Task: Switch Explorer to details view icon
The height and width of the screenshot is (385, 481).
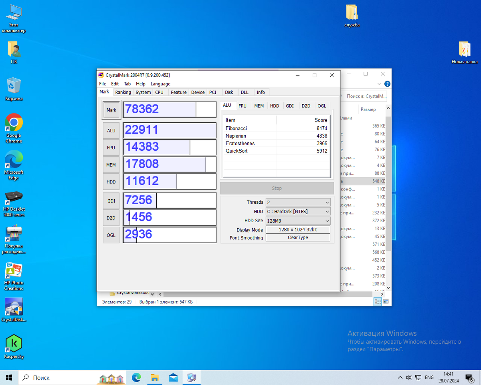Action: (378, 302)
